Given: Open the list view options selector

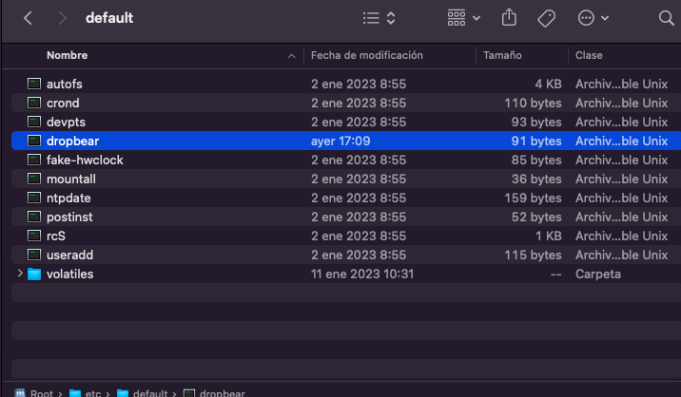Looking at the screenshot, I should (379, 18).
